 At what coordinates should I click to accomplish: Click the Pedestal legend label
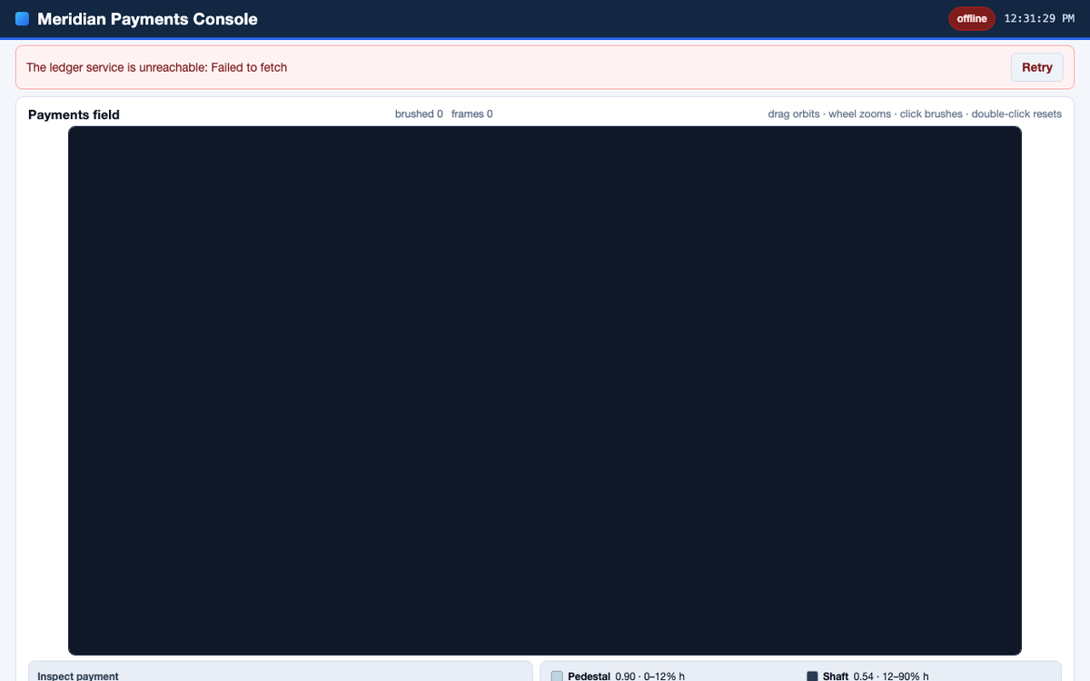589,676
